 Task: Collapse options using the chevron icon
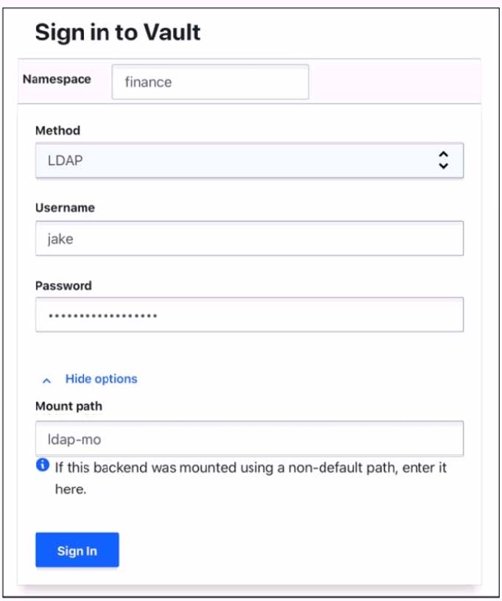coord(47,380)
